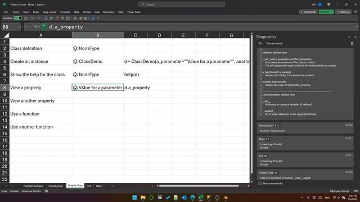Viewport: 360px width, 202px height.
Task: Click the Save icon in quick access toolbar
Action: tap(26, 18)
